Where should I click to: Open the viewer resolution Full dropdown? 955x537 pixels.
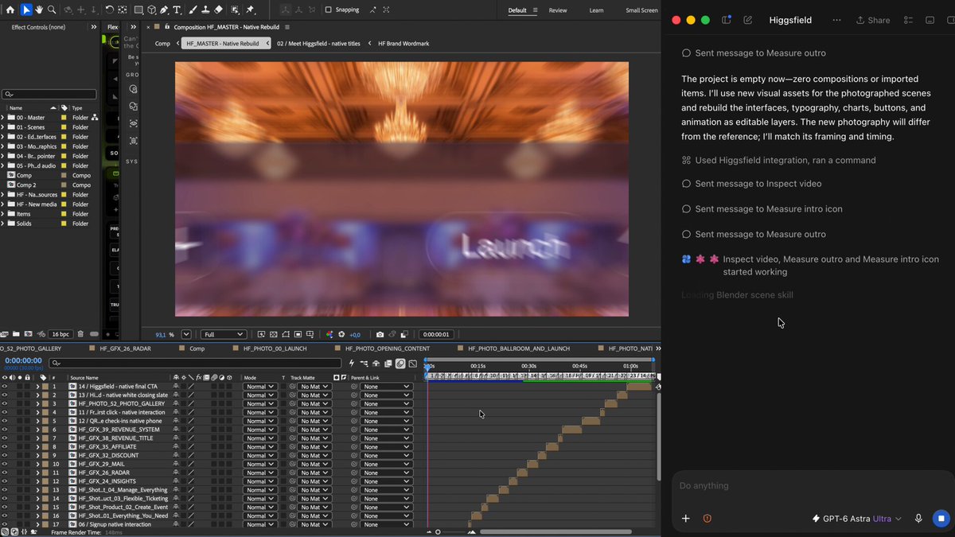pyautogui.click(x=223, y=335)
